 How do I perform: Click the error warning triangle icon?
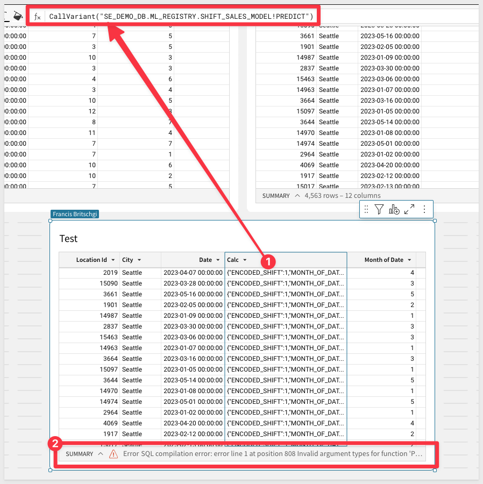tap(113, 454)
